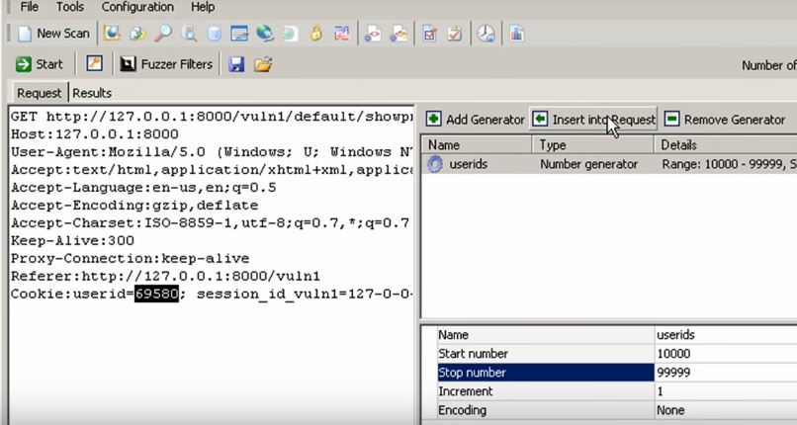Edit the Name value field 'userids'
797x425 pixels.
pyautogui.click(x=726, y=335)
